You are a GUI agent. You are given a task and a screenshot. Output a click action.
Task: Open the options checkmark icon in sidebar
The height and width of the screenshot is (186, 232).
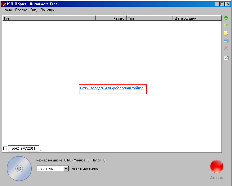(226, 58)
